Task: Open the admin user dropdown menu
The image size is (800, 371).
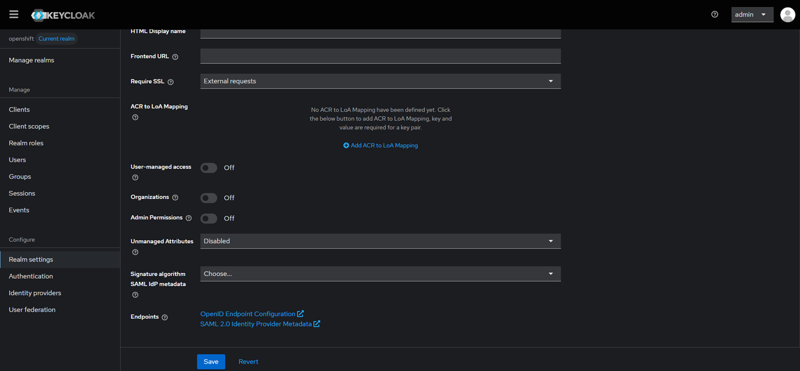Action: 751,15
